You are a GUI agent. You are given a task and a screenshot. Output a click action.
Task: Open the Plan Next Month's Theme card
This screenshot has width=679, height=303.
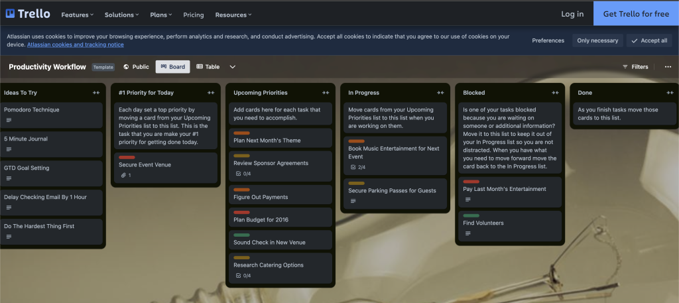point(280,138)
